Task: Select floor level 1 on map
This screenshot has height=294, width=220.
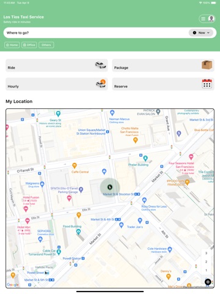Action: [x=206, y=270]
